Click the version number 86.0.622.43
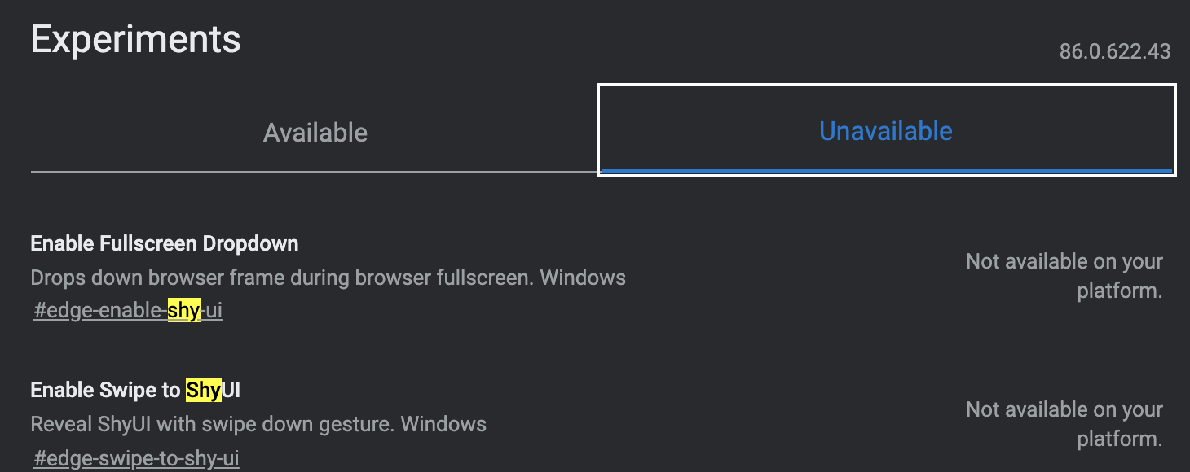Screen dimensions: 1190x472 click(1114, 52)
